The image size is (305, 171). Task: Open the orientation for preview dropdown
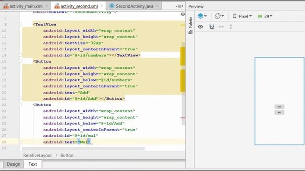point(219,16)
